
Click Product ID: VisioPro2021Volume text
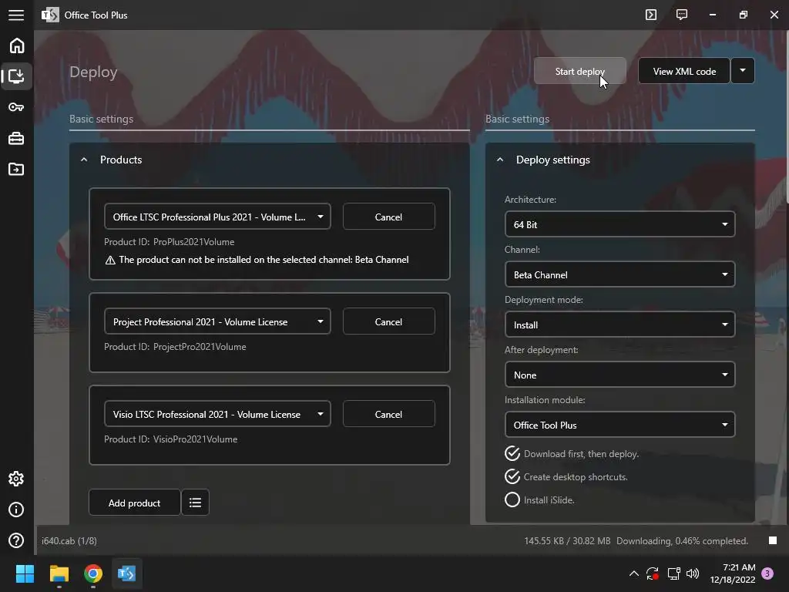[170, 439]
